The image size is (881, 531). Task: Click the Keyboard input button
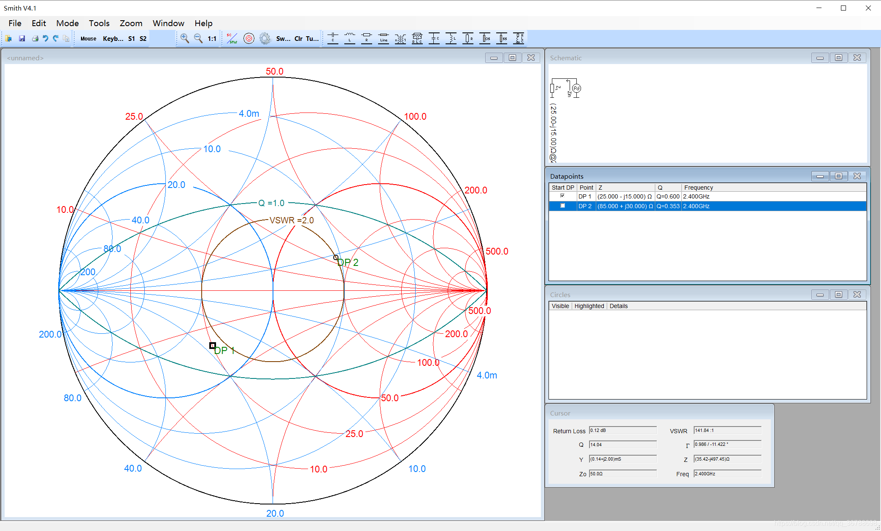[x=113, y=38]
